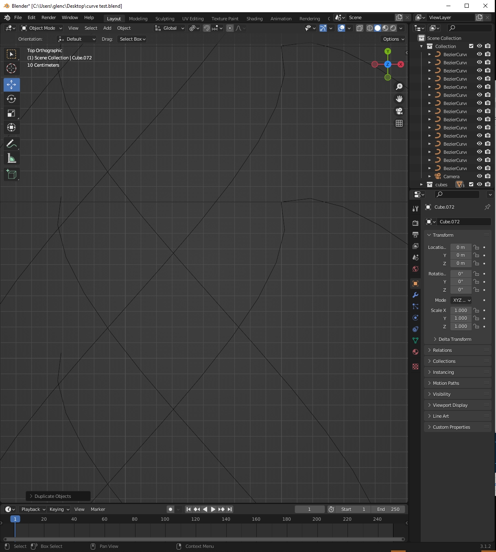Activate the 3D Cursor tool

coord(11,68)
